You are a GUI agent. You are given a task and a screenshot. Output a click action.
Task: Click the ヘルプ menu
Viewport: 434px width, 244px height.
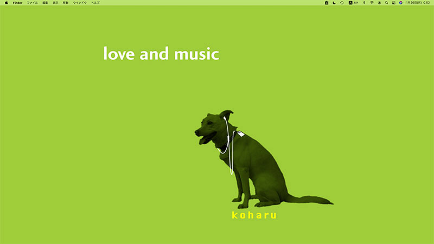click(x=95, y=3)
